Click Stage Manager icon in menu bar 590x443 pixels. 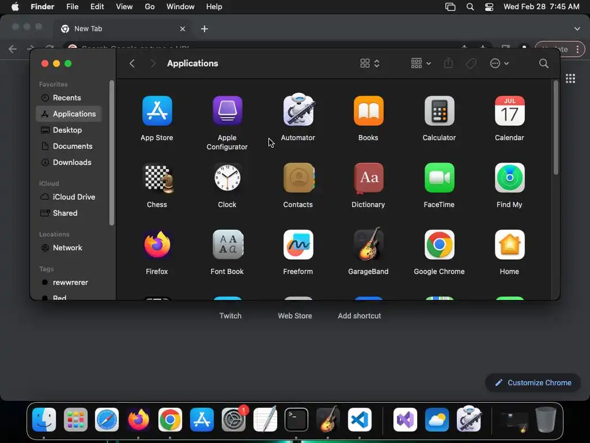450,7
